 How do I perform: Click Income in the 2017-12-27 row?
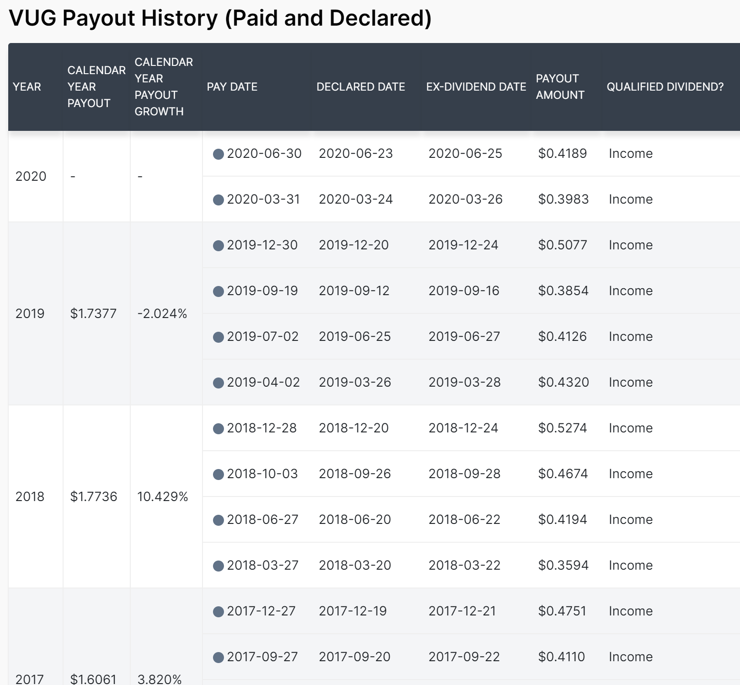[x=630, y=611]
